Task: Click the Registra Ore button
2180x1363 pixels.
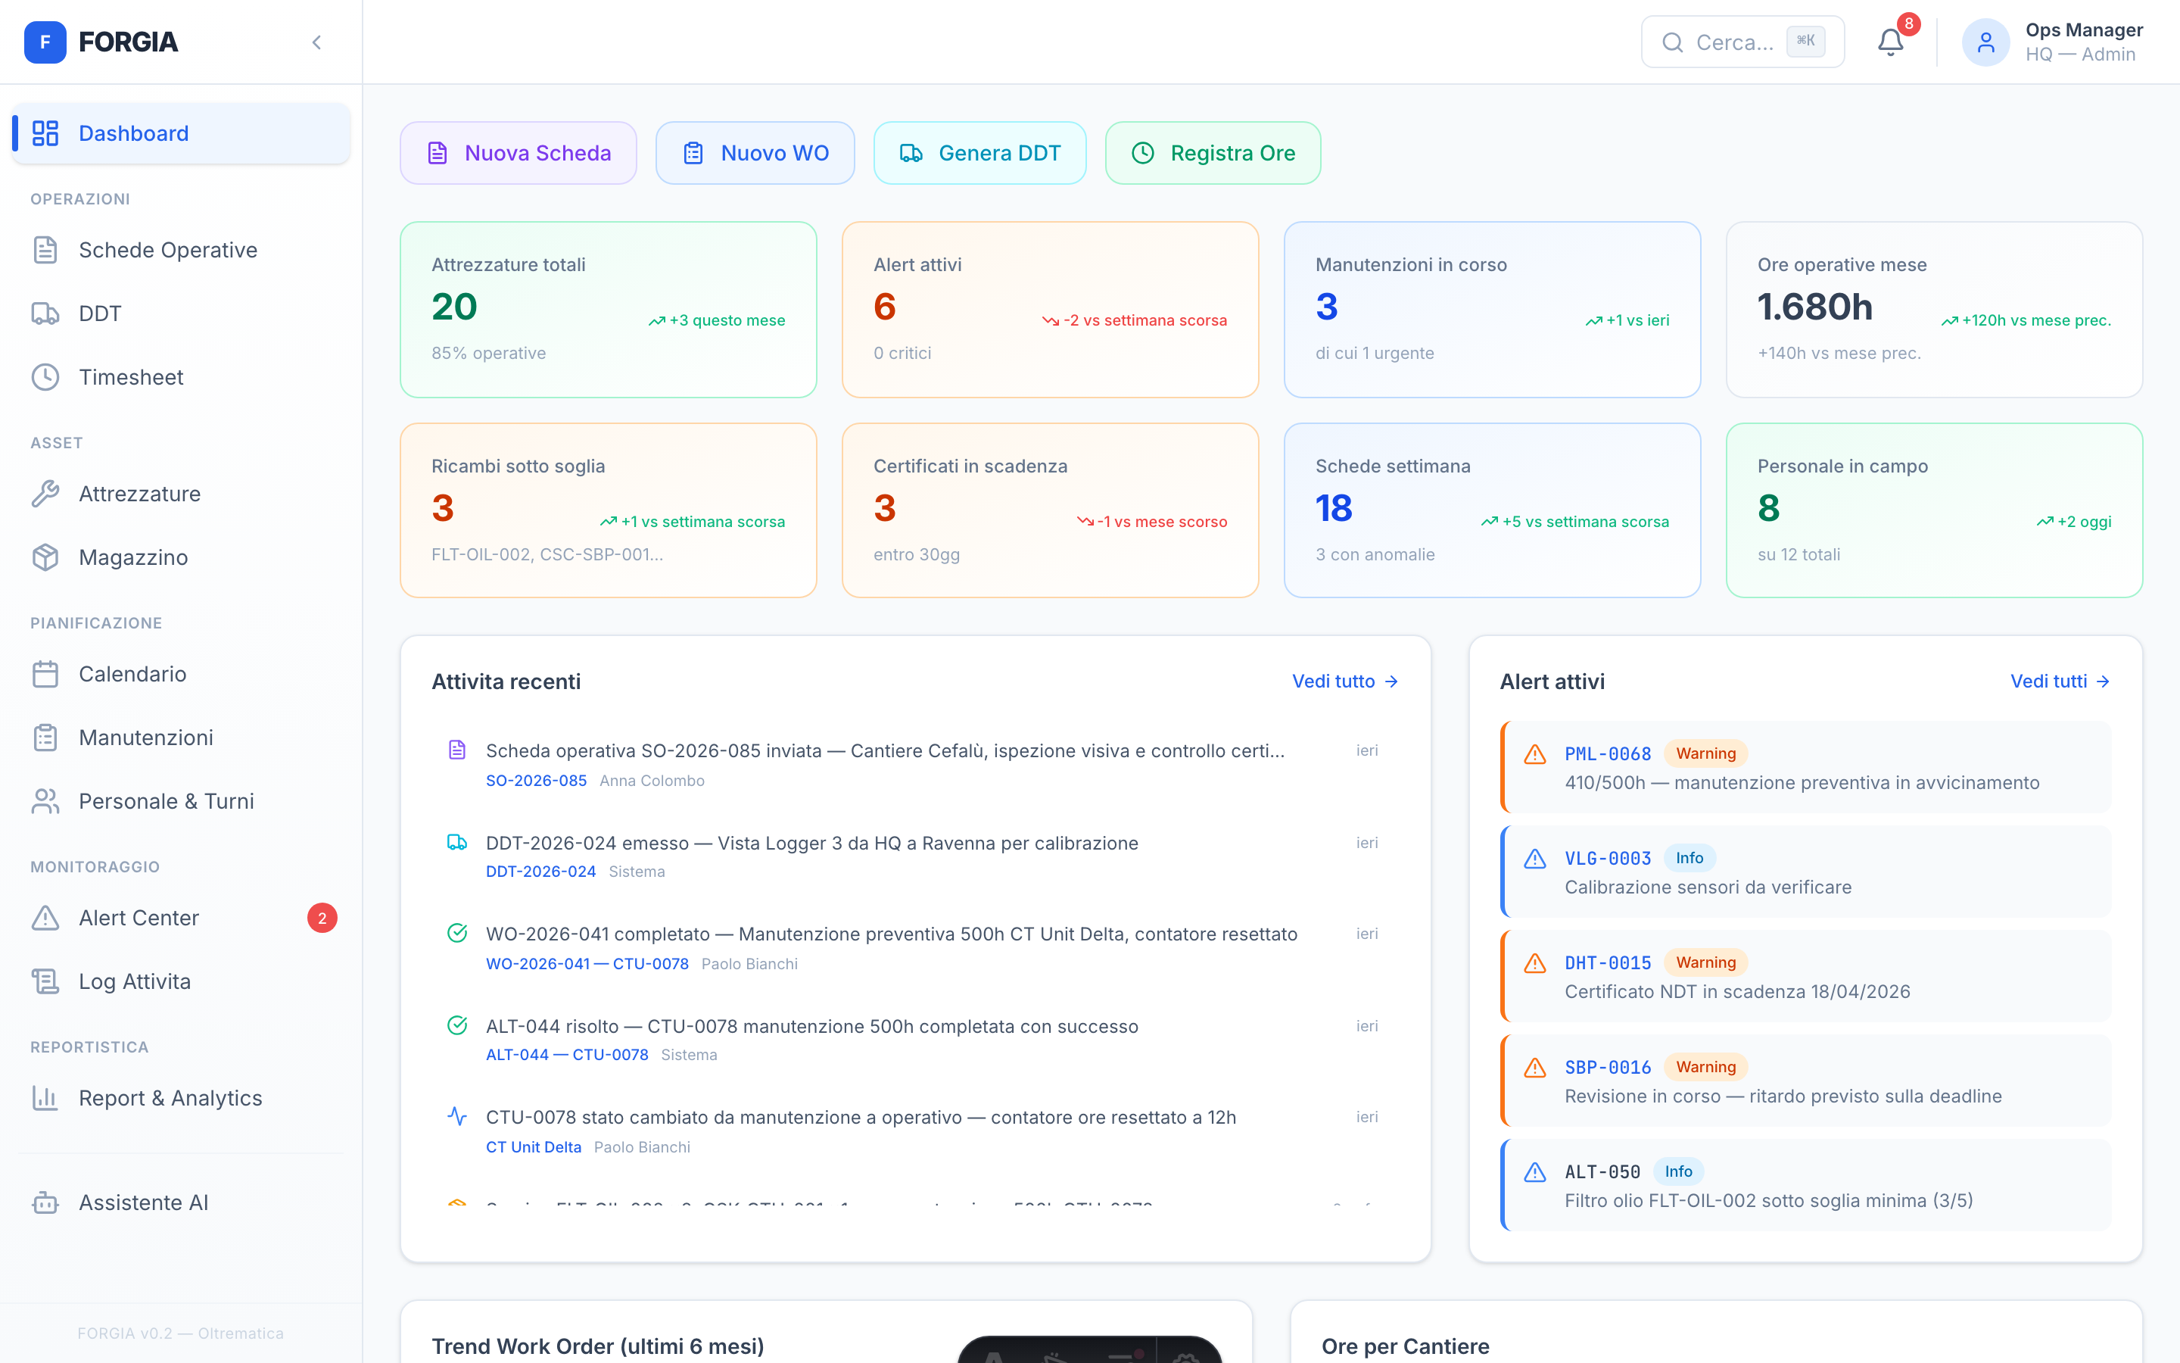Action: (x=1213, y=152)
